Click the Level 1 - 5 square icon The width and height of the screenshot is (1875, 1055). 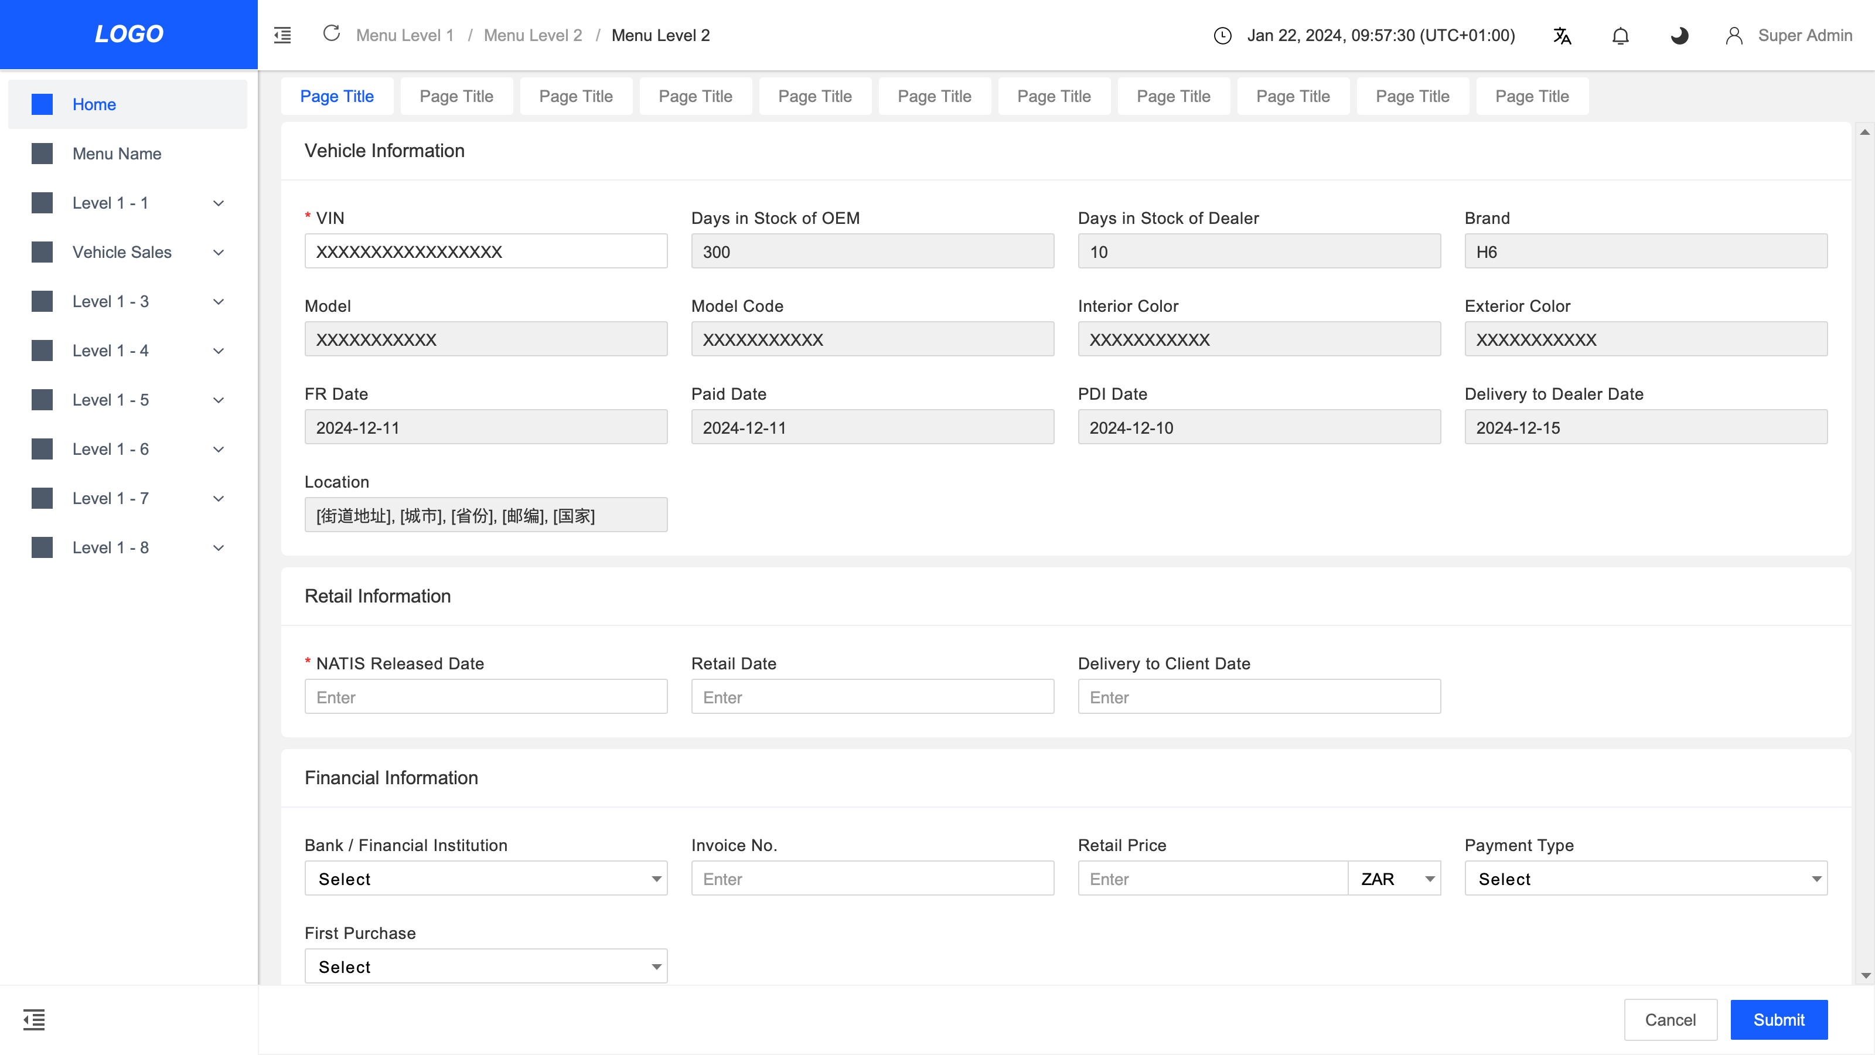(42, 400)
